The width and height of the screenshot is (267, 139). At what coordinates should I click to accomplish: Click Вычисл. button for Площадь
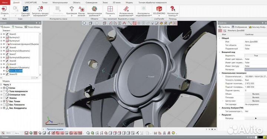[256, 97]
